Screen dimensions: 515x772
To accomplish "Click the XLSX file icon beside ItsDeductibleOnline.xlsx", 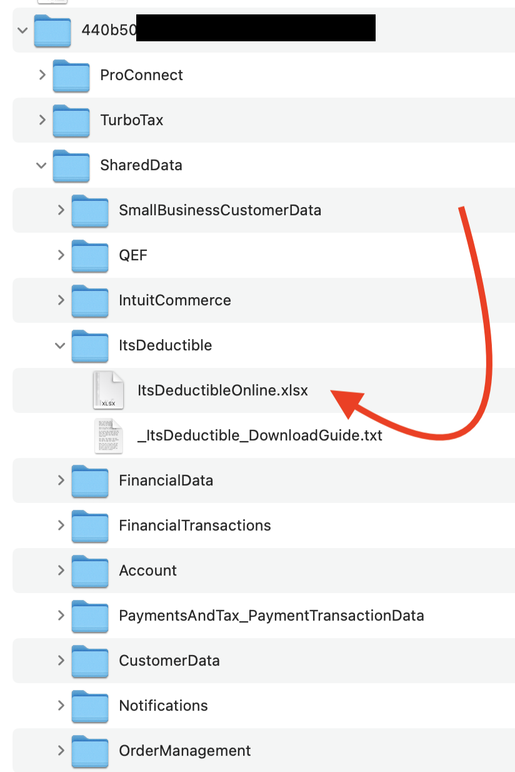I will coord(108,390).
